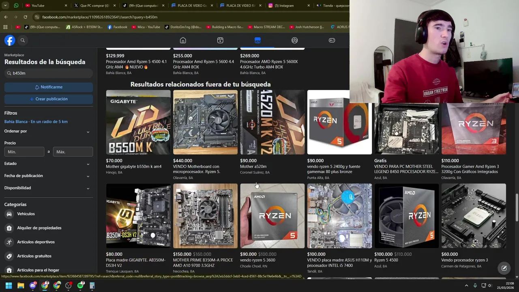The image size is (519, 292).
Task: Click Crear publicación button
Action: [x=49, y=99]
